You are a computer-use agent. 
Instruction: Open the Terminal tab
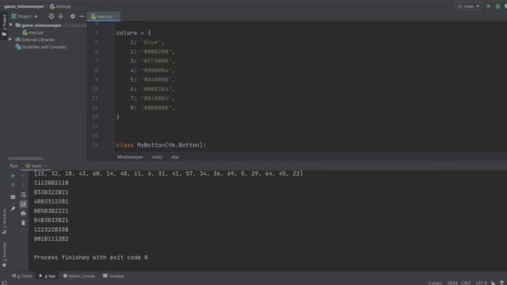(x=113, y=276)
